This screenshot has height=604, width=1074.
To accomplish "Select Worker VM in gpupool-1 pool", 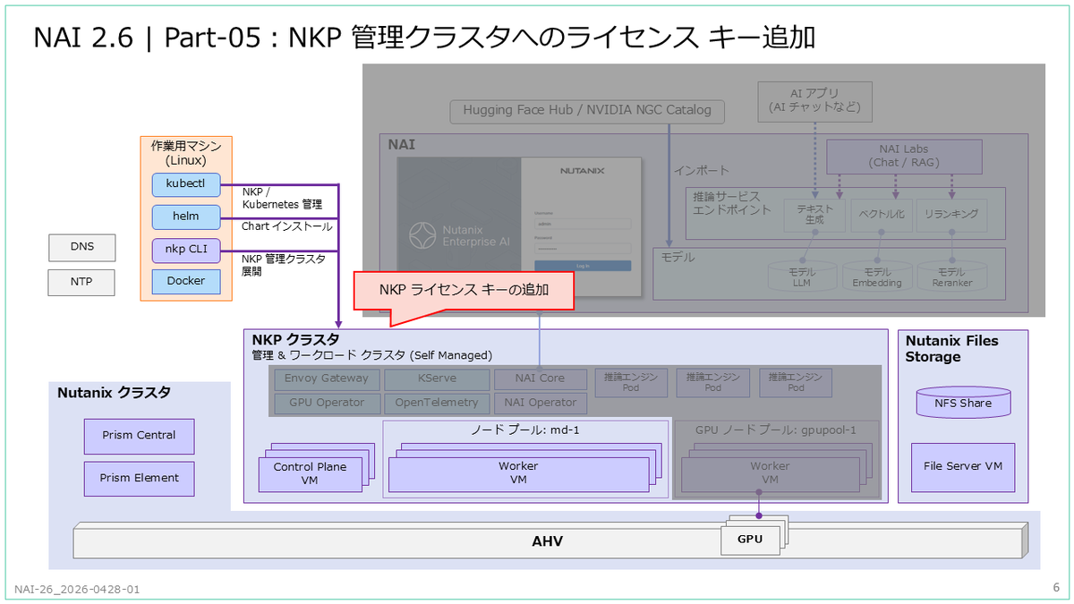I will pos(770,473).
